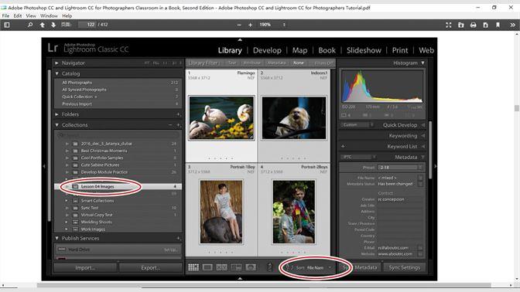Zoom in with the plus icon
This screenshot has width=520, height=292.
(251, 25)
